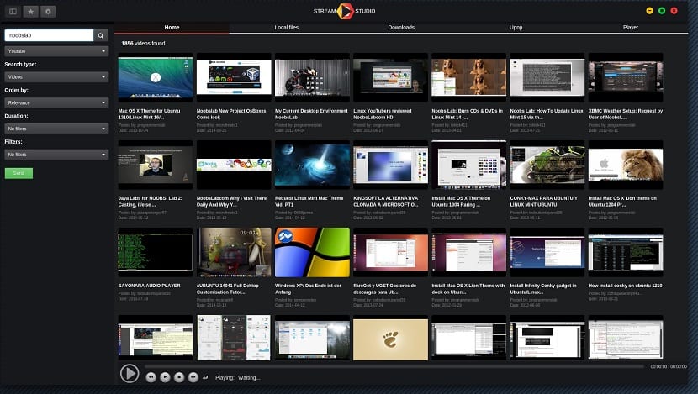This screenshot has height=394, width=698.
Task: Open How To Update Linux Mint 15 thumbnail
Action: tap(547, 78)
